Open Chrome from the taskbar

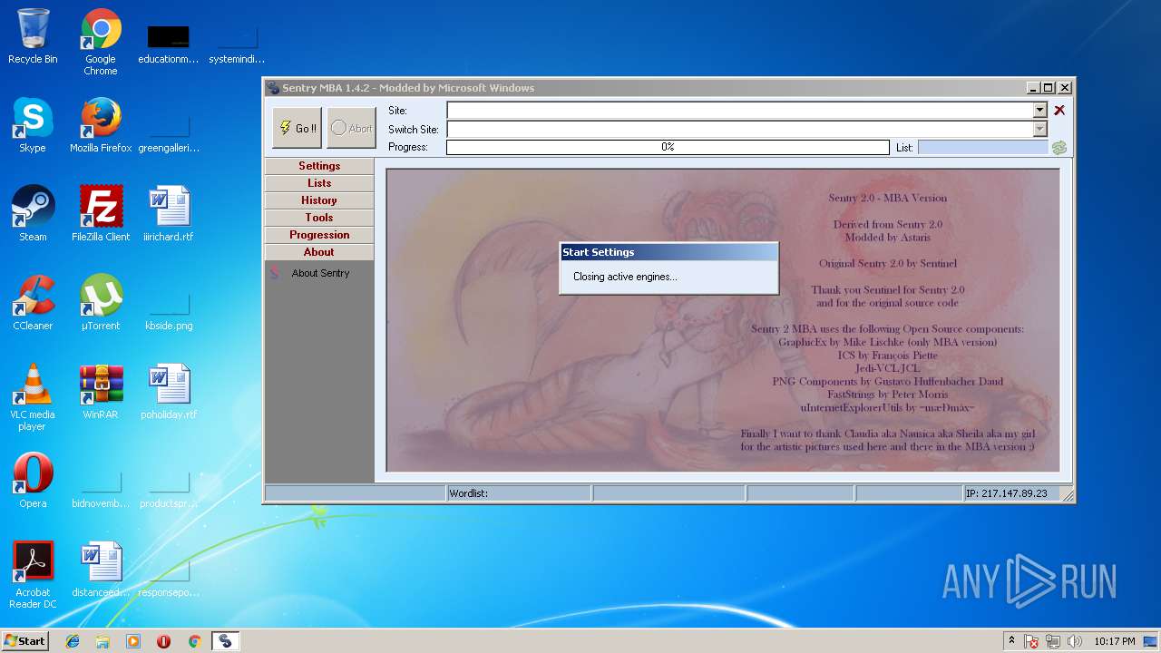(x=194, y=641)
